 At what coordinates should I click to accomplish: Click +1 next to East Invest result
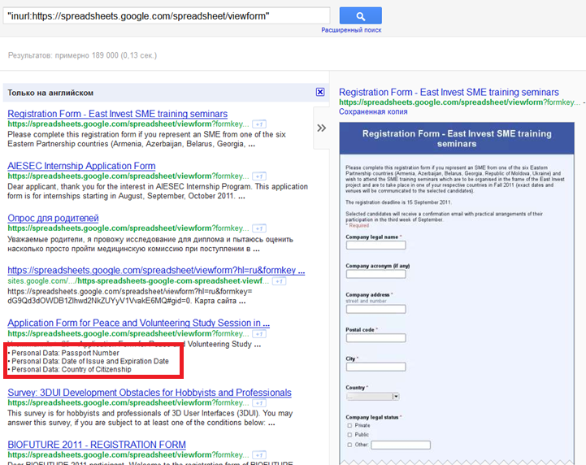(x=259, y=124)
